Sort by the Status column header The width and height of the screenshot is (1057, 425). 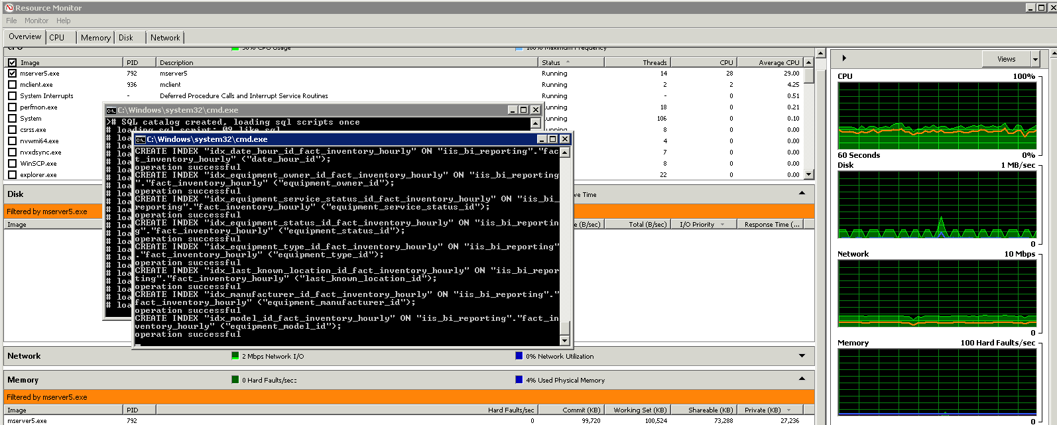click(x=571, y=62)
